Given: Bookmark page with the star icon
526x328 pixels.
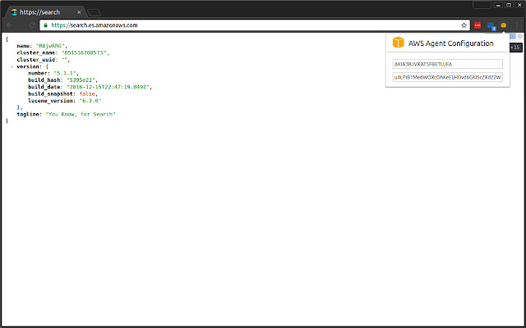Looking at the screenshot, I should point(464,25).
